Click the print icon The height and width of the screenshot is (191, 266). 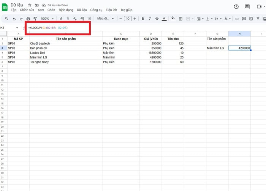point(28,19)
